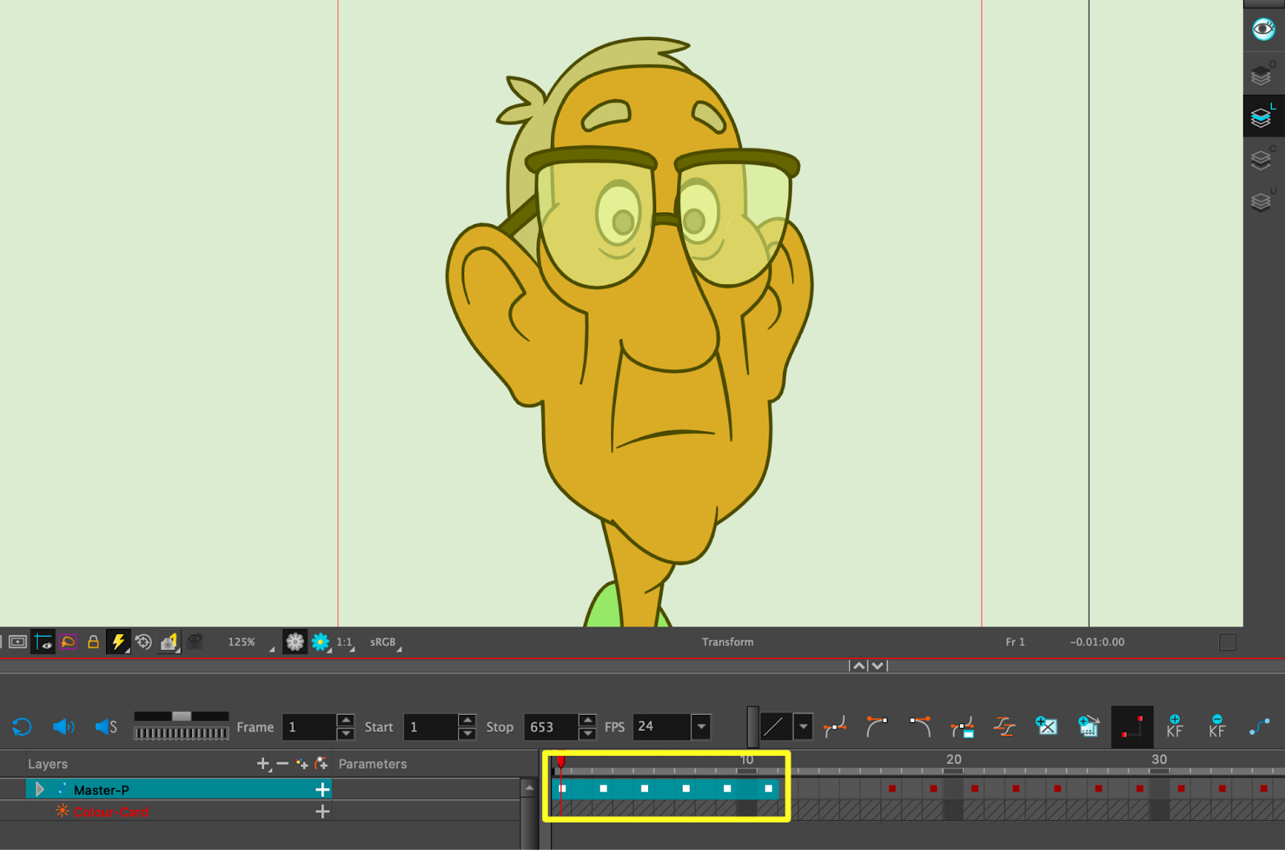Click the Add Keyframe (KF plus) icon
Viewport: 1285px width, 850px height.
pos(1174,726)
